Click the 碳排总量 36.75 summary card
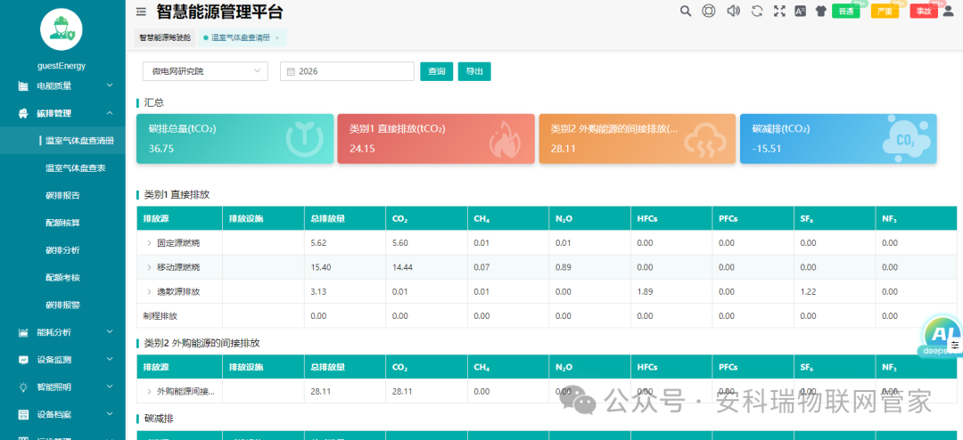This screenshot has height=440, width=963. (x=235, y=139)
